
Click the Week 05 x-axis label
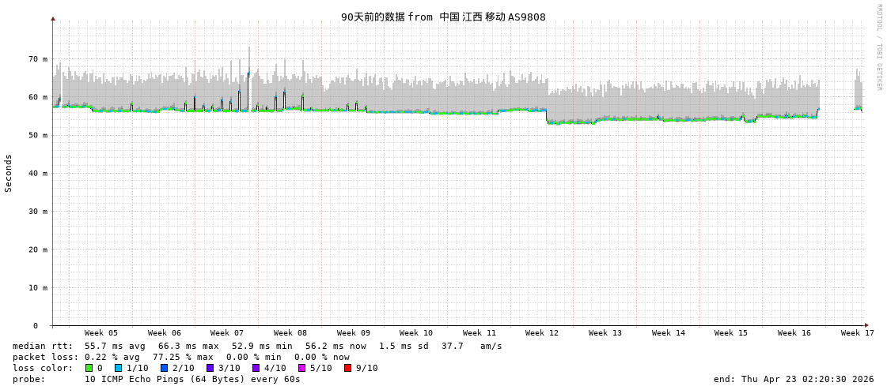pos(101,333)
